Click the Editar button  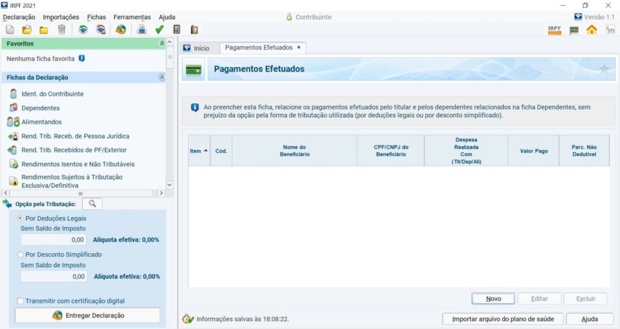pyautogui.click(x=539, y=299)
